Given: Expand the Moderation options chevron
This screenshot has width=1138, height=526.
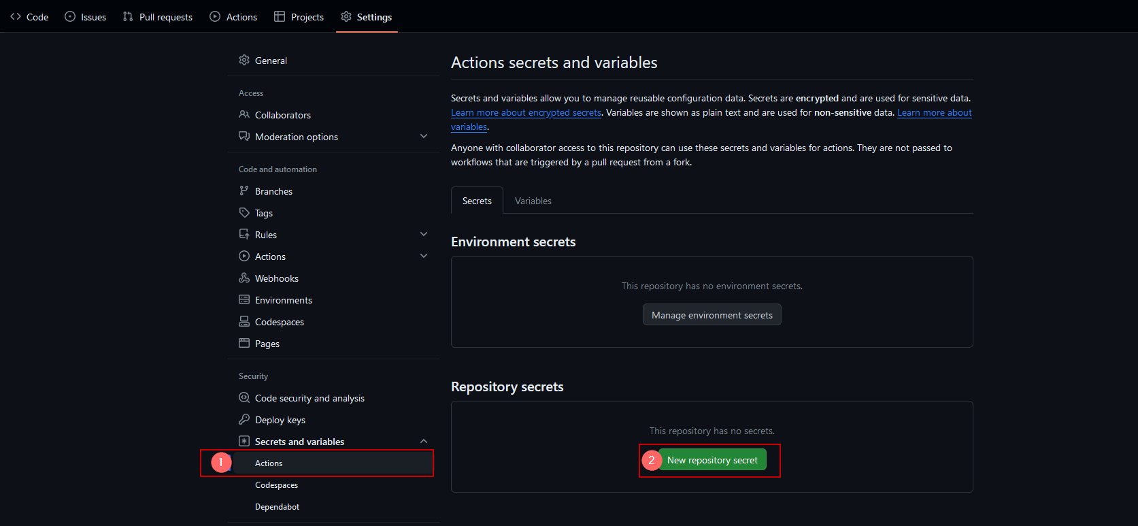Looking at the screenshot, I should coord(424,136).
